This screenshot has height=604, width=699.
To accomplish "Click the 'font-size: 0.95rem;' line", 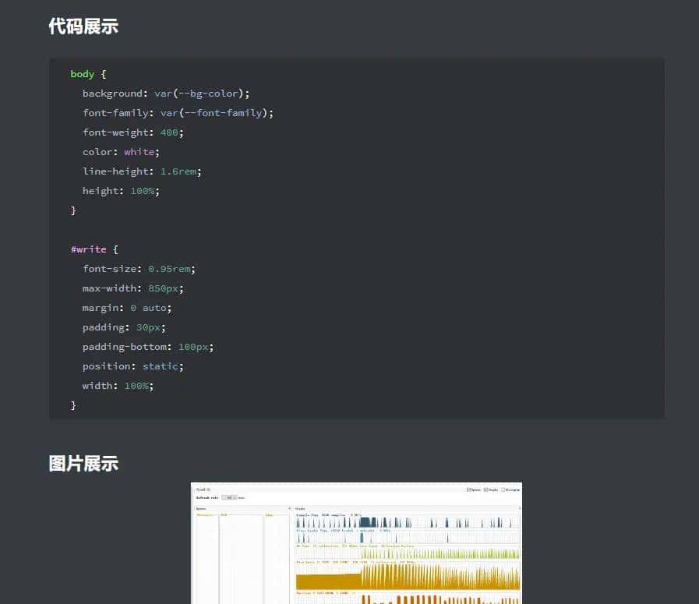I will [139, 269].
